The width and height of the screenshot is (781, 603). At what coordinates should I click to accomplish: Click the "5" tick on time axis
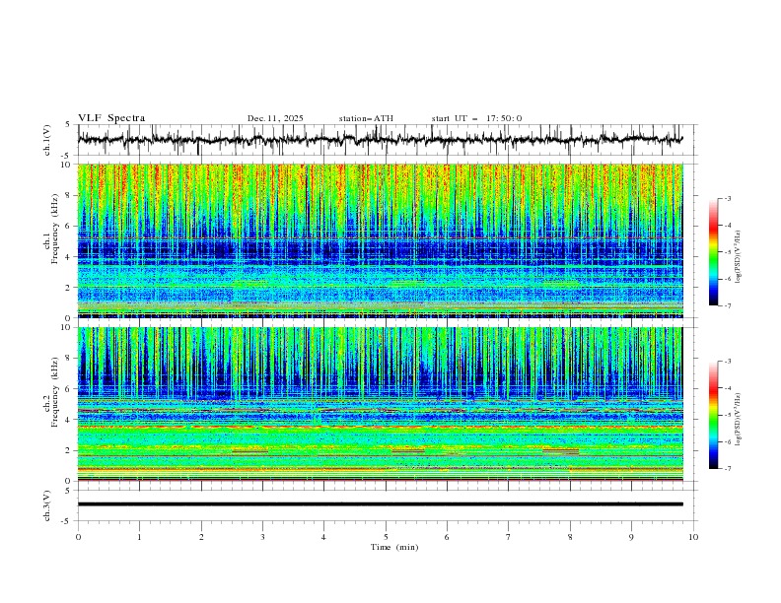coord(386,537)
